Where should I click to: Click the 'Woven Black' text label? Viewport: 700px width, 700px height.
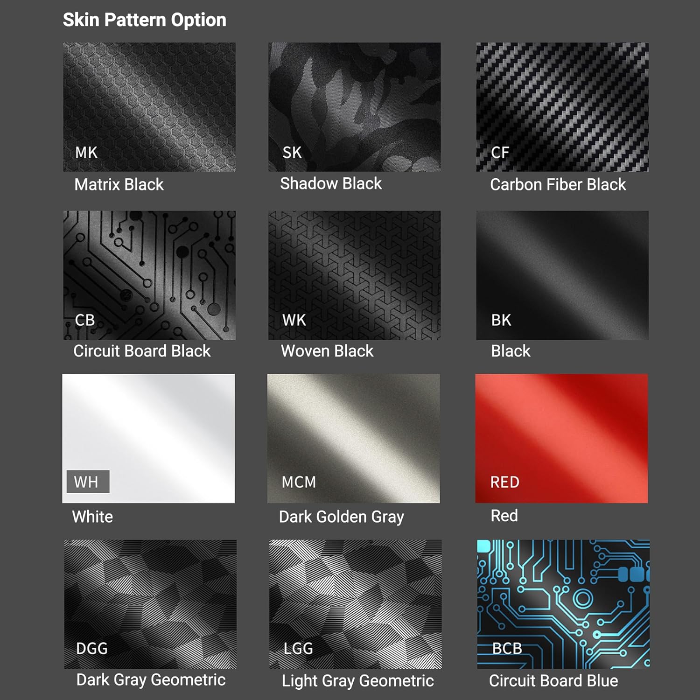click(327, 351)
